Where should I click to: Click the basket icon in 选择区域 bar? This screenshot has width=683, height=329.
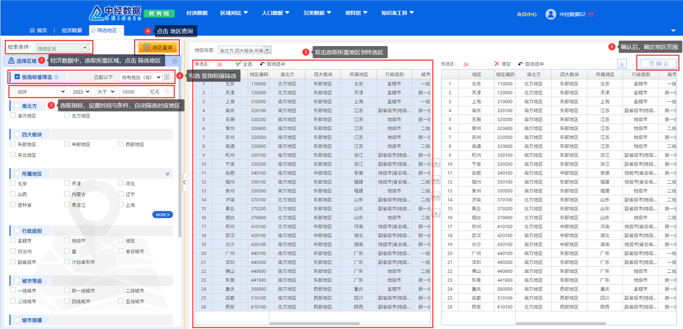pos(175,61)
